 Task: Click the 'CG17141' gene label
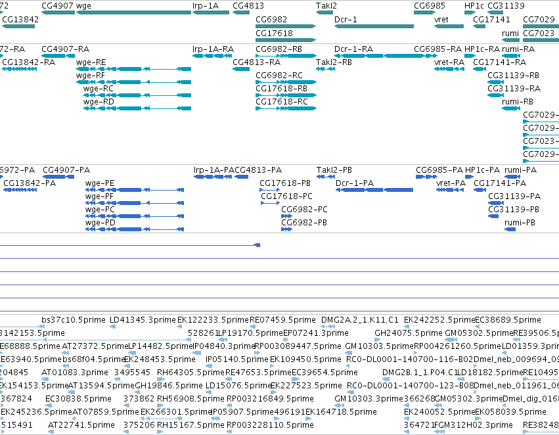tap(491, 20)
